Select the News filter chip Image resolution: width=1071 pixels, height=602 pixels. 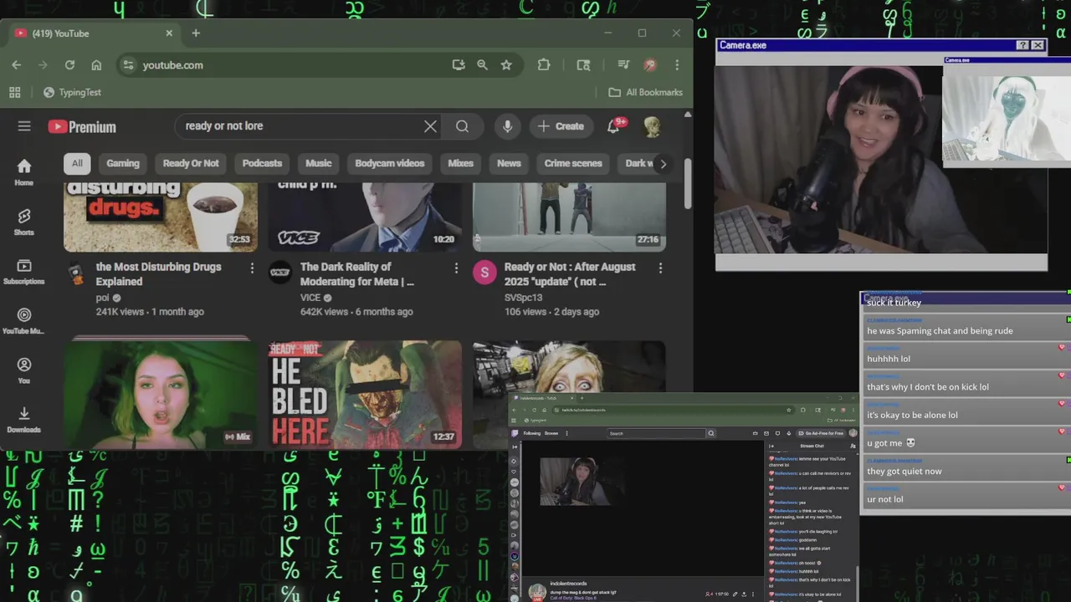click(x=509, y=163)
